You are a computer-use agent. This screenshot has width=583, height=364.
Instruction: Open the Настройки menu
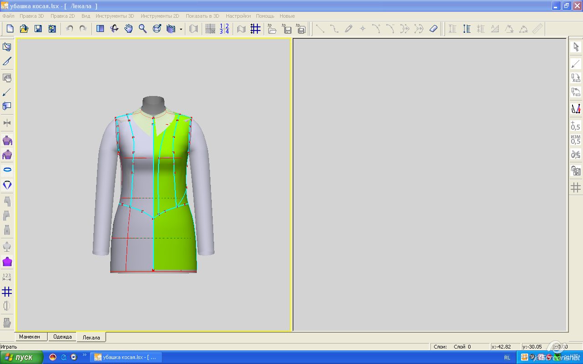(238, 16)
